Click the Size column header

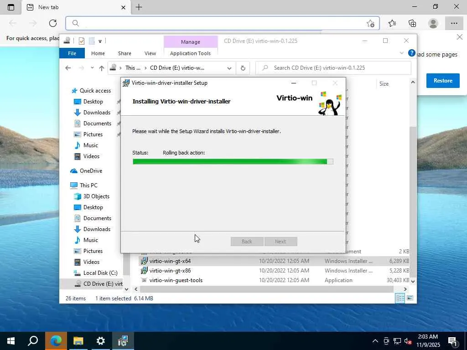(x=384, y=84)
